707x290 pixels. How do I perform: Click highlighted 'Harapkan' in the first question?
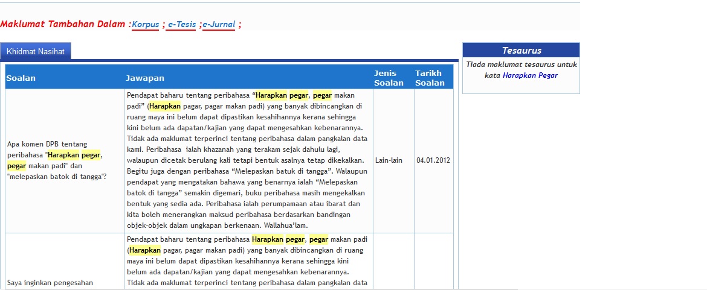pyautogui.click(x=63, y=155)
